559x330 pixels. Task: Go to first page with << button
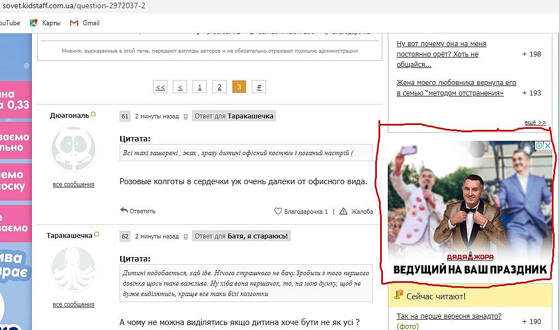(x=160, y=87)
